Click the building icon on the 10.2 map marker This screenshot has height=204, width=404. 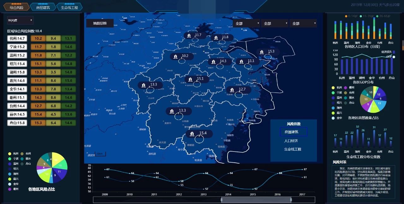click(176, 57)
